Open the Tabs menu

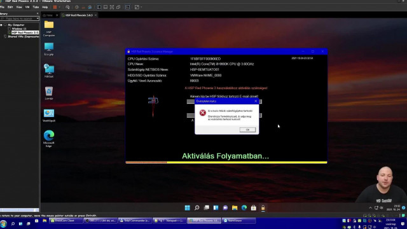[36, 7]
